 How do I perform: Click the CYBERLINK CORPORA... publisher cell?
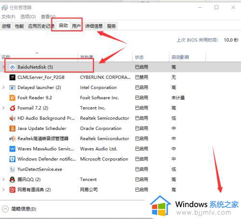click(x=105, y=77)
